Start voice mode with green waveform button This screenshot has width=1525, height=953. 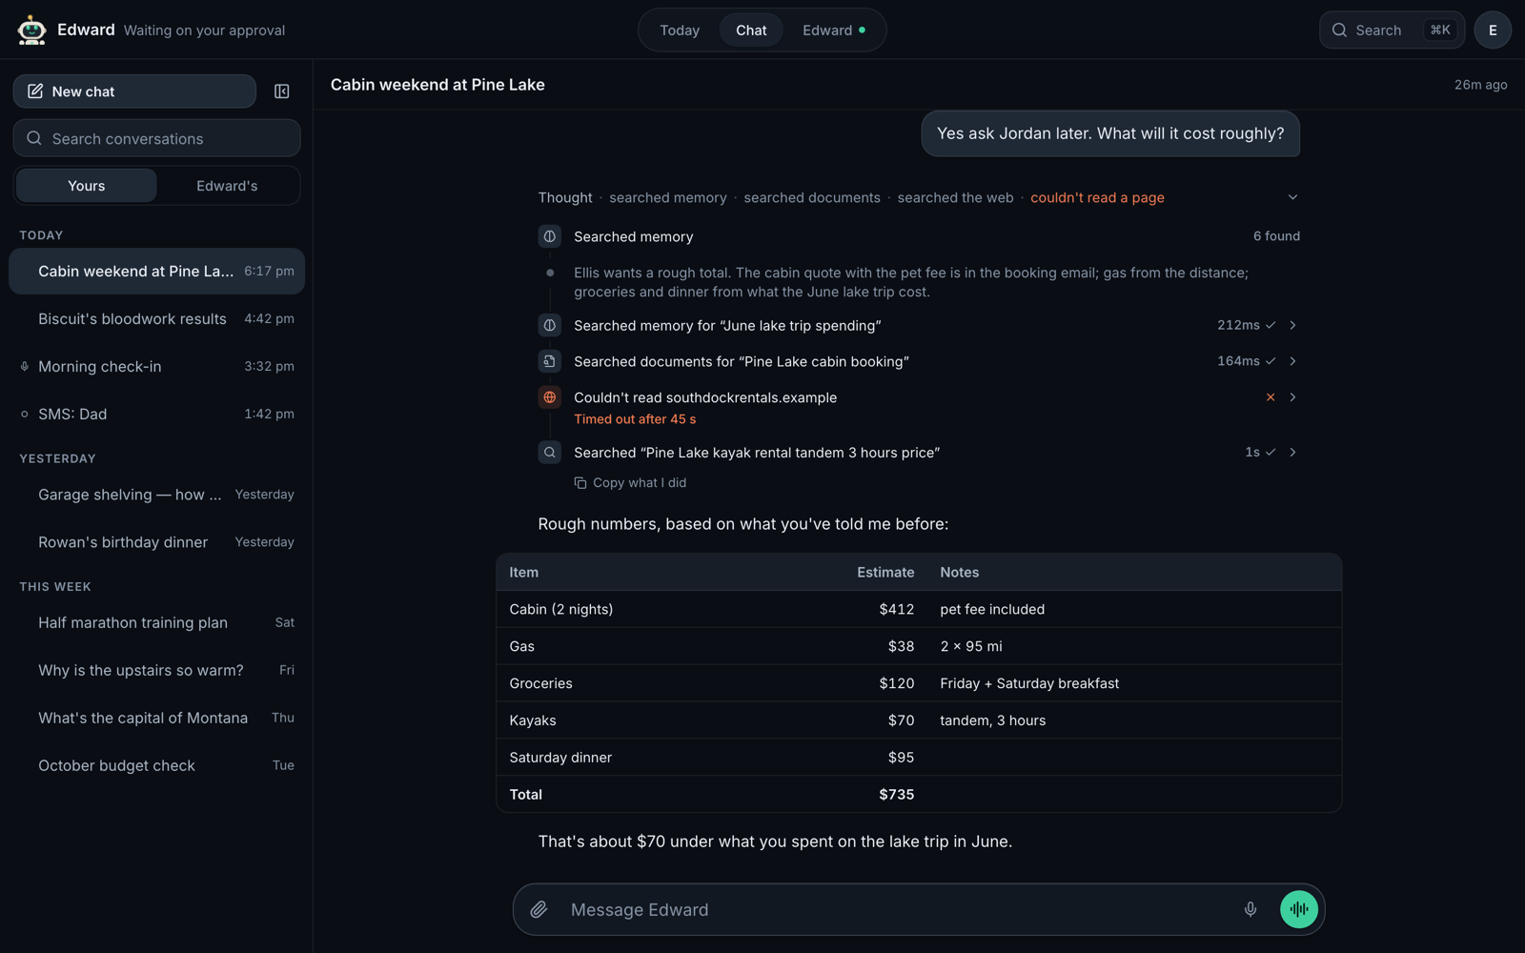[1298, 909]
